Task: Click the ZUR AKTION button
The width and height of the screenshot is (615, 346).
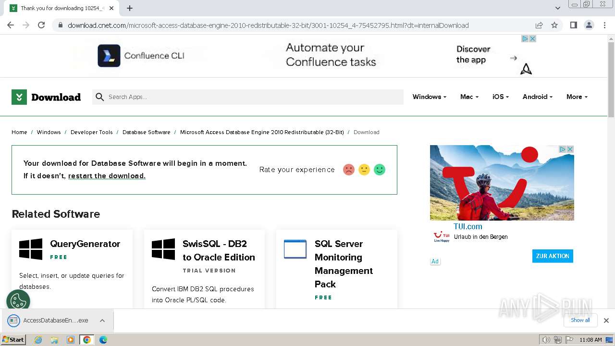Action: (553, 256)
